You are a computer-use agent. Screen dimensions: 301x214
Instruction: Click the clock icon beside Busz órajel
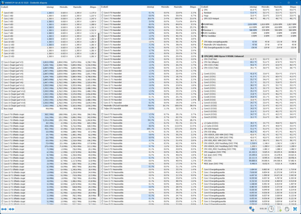point(2,109)
